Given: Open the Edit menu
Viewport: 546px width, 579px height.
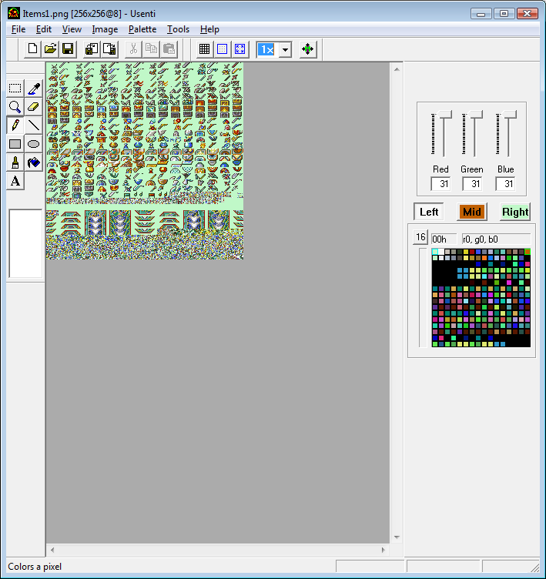Looking at the screenshot, I should [x=44, y=29].
